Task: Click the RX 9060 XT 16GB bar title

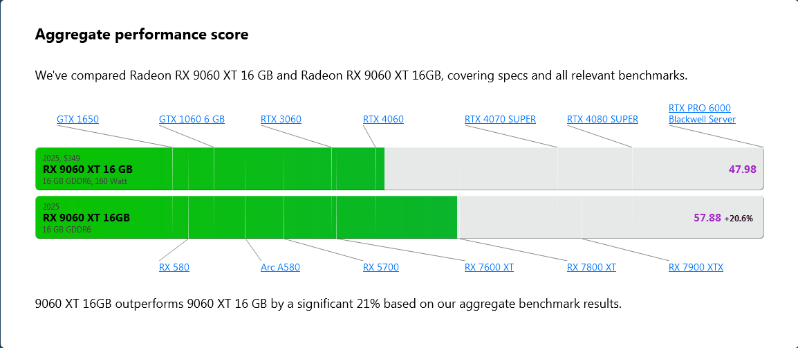Action: point(86,217)
